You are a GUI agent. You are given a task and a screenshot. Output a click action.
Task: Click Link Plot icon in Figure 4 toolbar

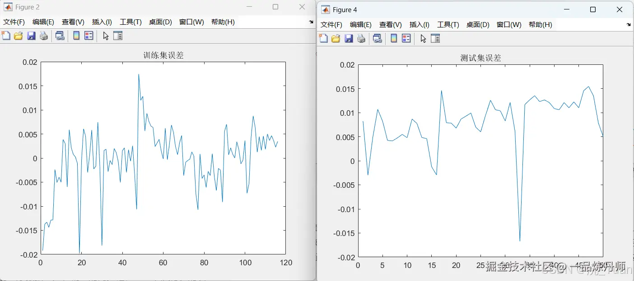point(378,39)
